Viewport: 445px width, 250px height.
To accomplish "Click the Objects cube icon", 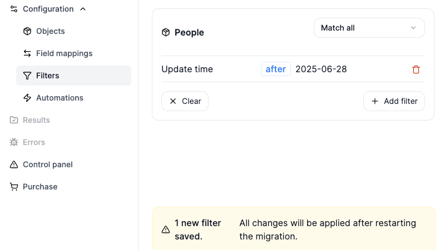I will 27,31.
